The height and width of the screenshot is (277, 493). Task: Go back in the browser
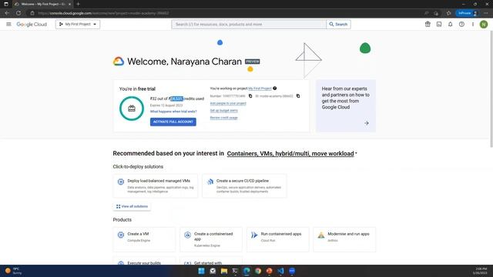[7, 13]
